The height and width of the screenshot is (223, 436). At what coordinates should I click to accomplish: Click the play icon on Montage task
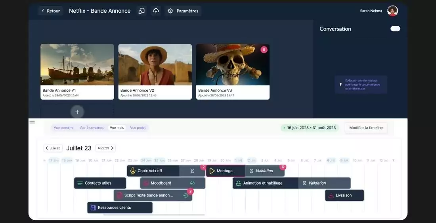212,171
